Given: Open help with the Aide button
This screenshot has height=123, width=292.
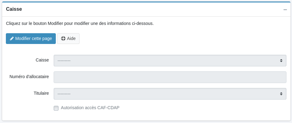Looking at the screenshot, I should point(68,39).
